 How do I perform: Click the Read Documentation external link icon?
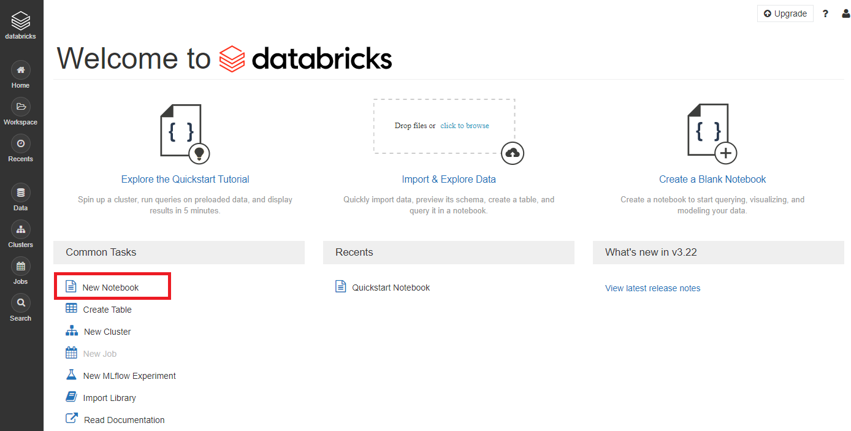72,419
